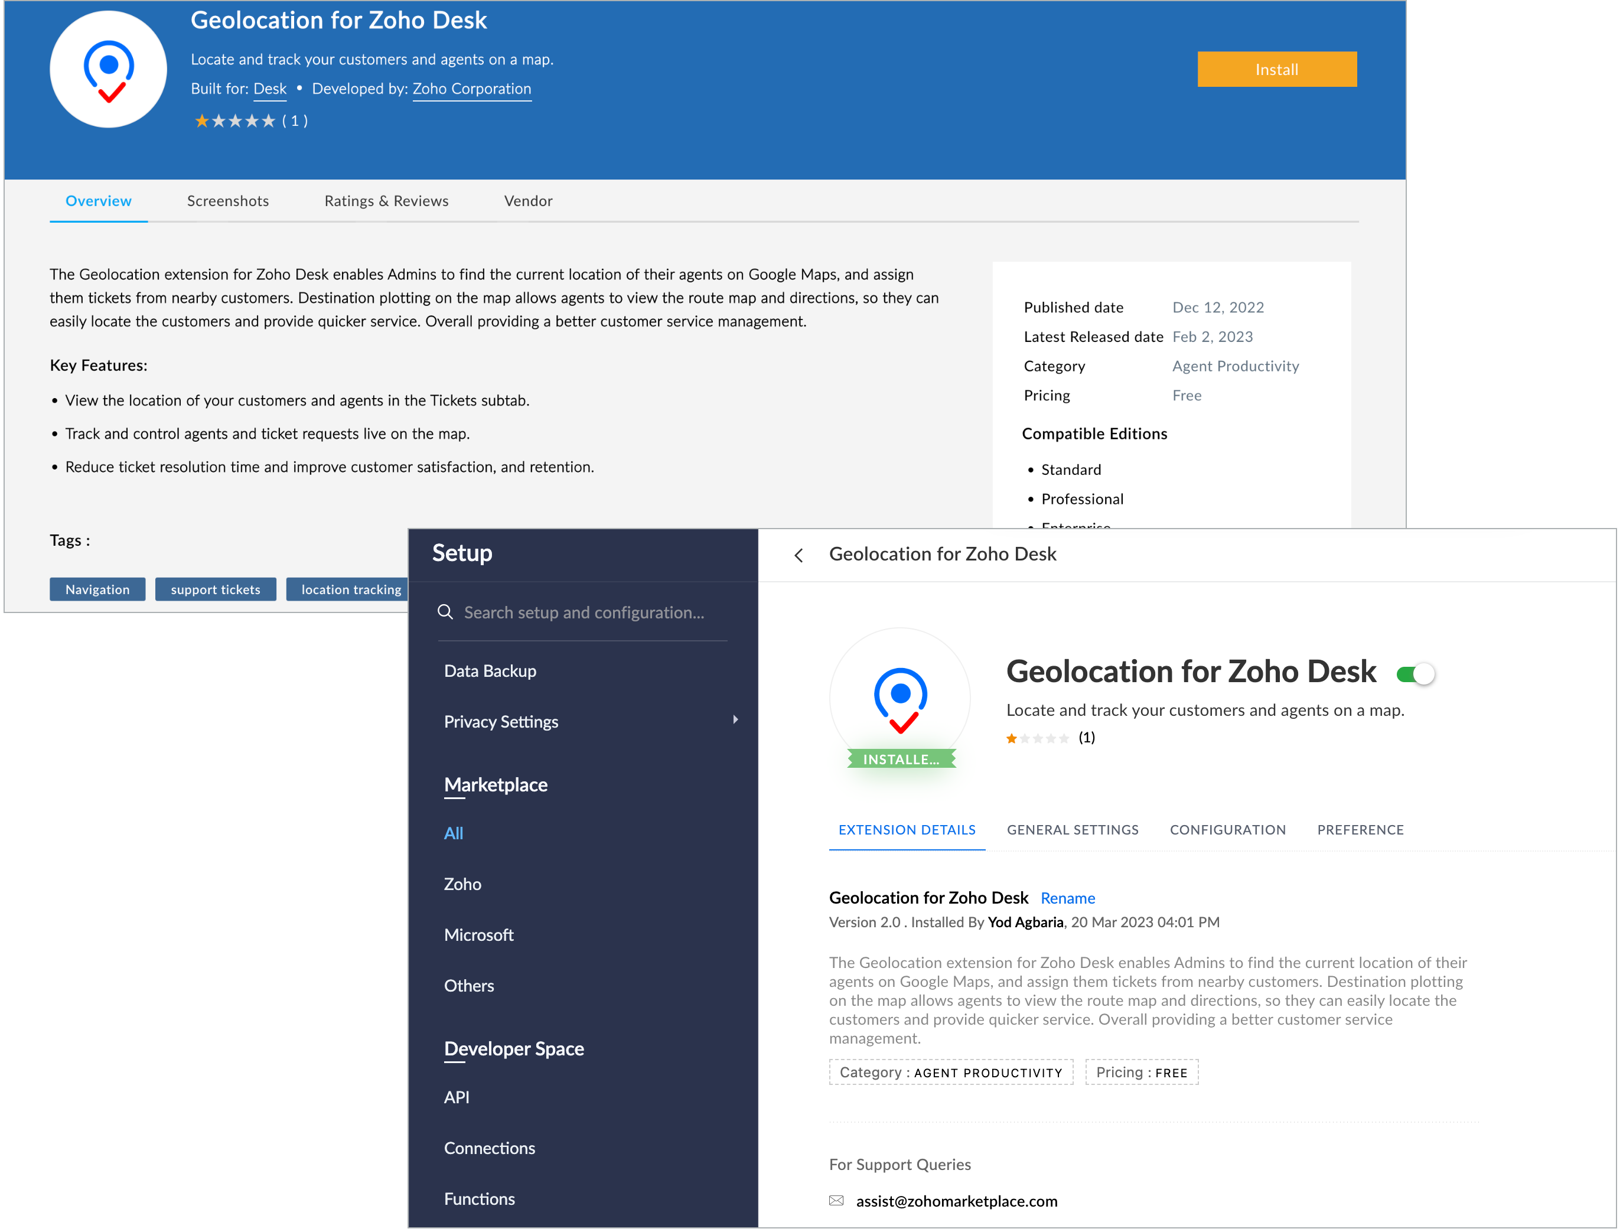Click the assist@zohomarketplace.com email link
The width and height of the screenshot is (1623, 1232).
[956, 1201]
